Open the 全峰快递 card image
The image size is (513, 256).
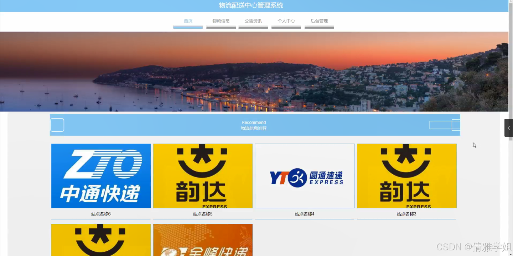[203, 240]
